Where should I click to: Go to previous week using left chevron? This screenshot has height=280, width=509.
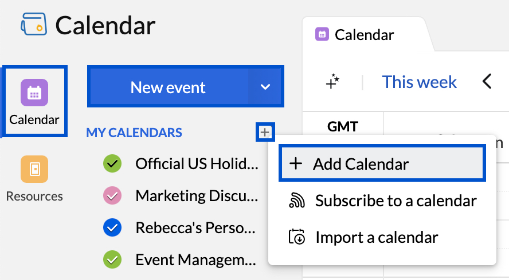[x=487, y=82]
